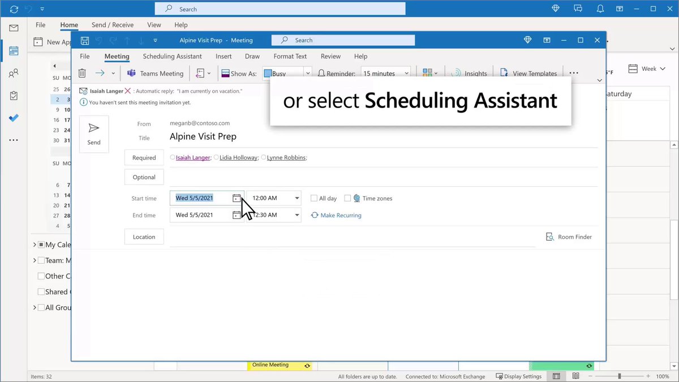Click the zoom slider in the status bar
The image size is (679, 382).
coord(620,376)
